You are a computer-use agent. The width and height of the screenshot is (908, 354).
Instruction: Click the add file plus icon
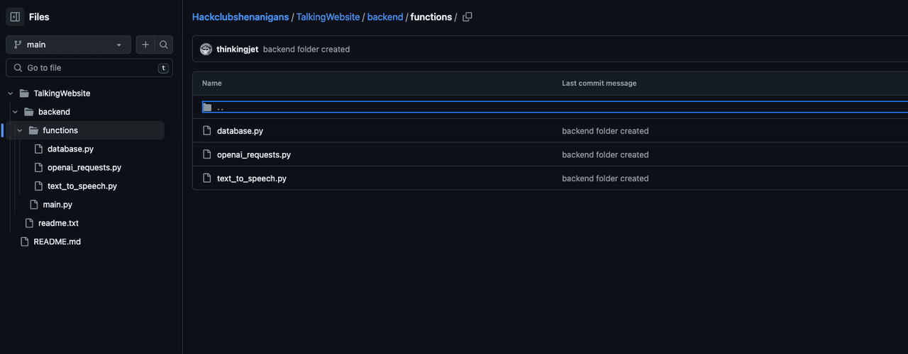click(145, 45)
